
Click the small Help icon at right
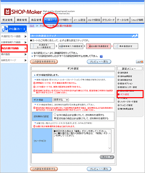tap(140, 62)
